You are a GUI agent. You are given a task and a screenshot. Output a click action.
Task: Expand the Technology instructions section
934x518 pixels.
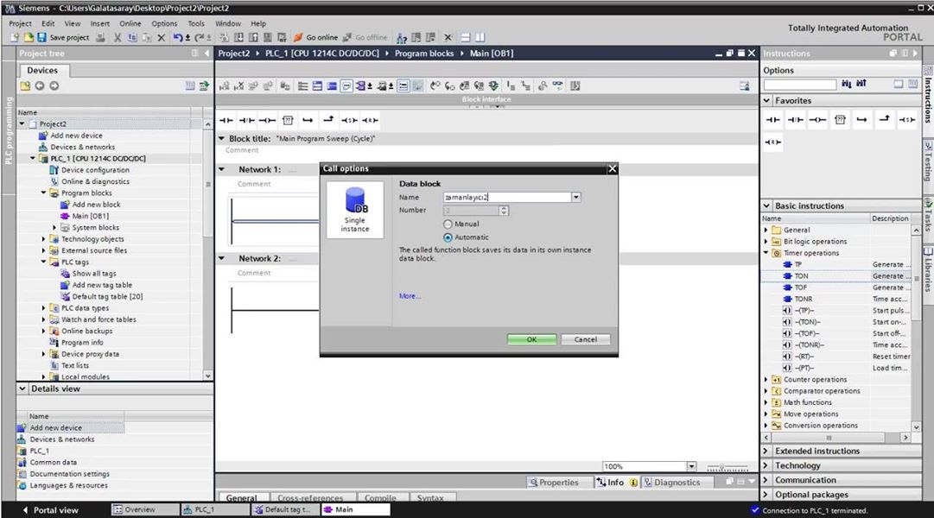(767, 465)
